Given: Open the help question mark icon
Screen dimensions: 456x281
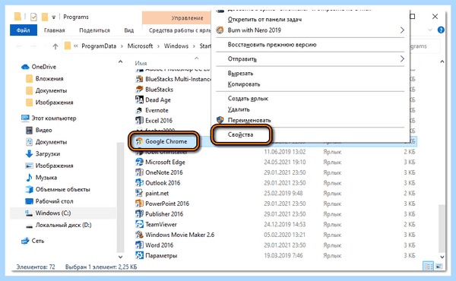Looking at the screenshot, I should point(441,30).
